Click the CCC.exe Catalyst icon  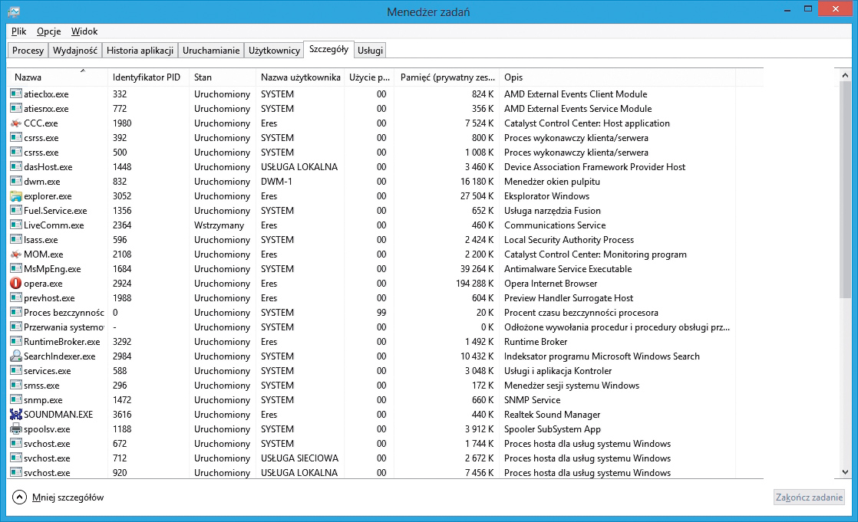tap(16, 123)
